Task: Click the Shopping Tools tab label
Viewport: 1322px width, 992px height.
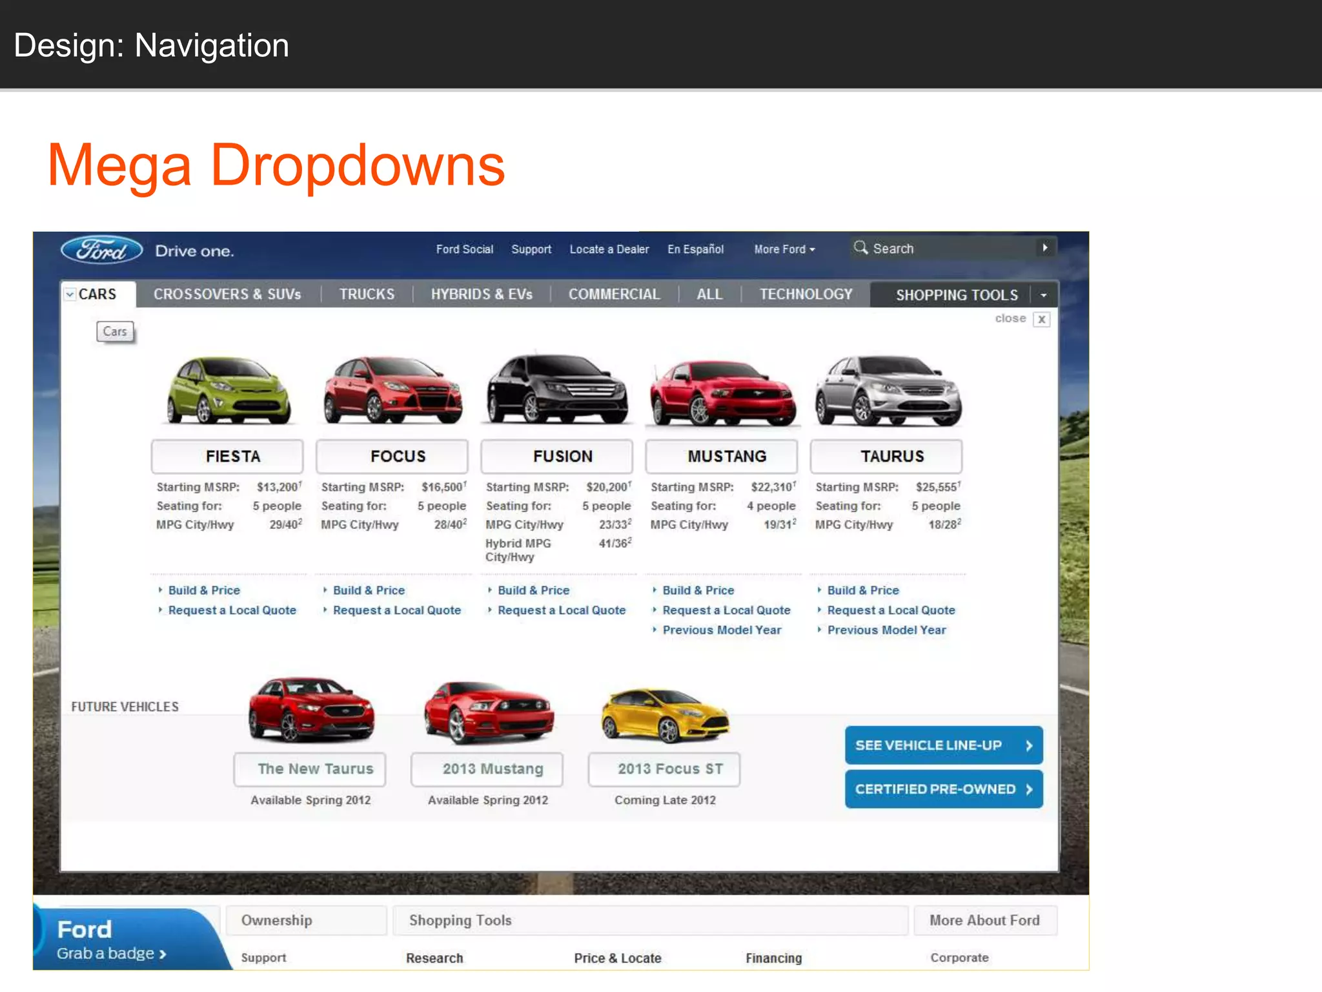Action: 957,295
